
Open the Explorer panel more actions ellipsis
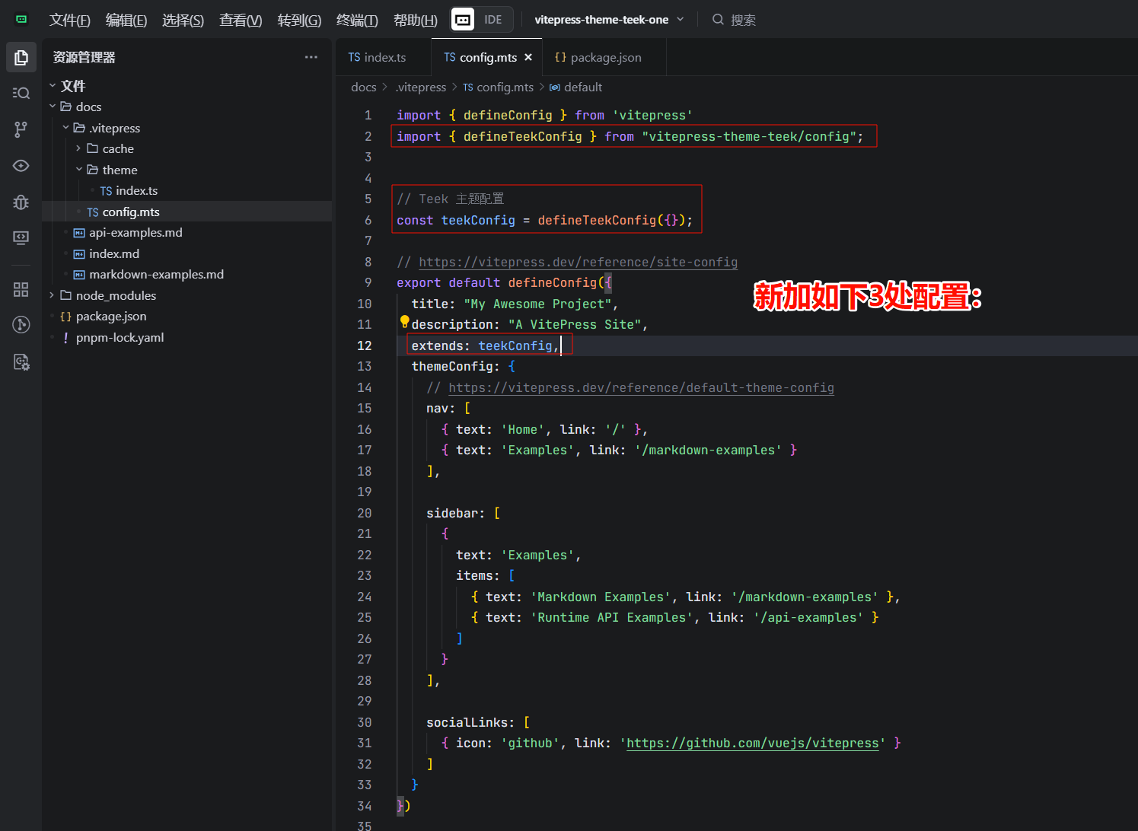[x=311, y=57]
